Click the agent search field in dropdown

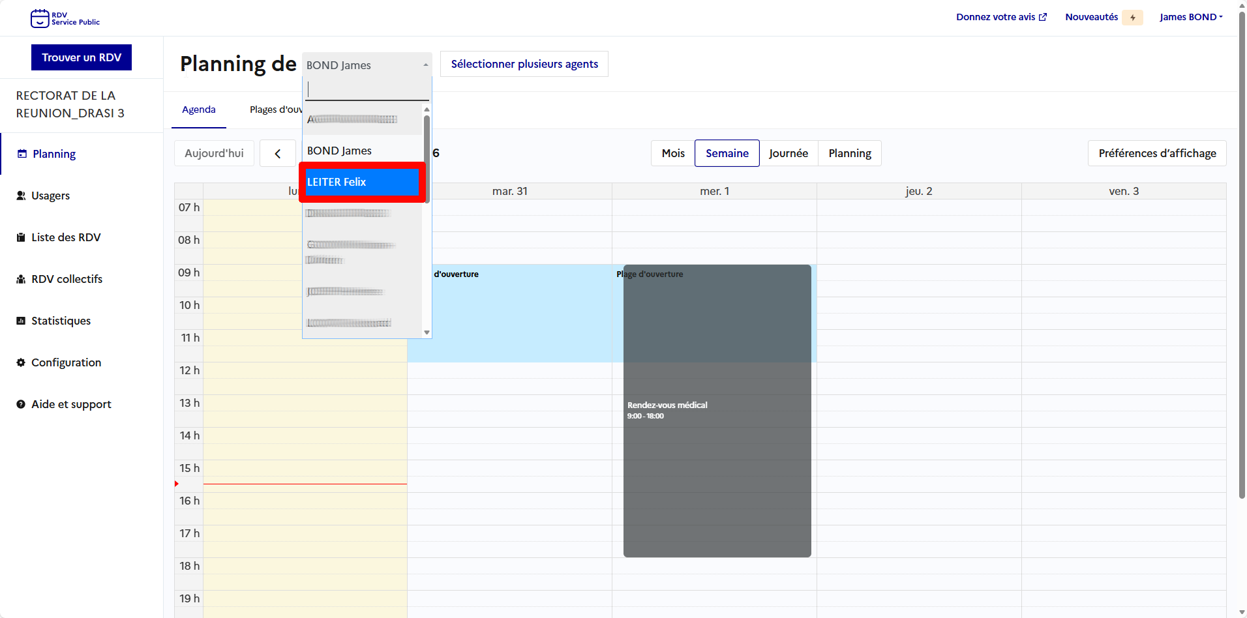tap(367, 89)
